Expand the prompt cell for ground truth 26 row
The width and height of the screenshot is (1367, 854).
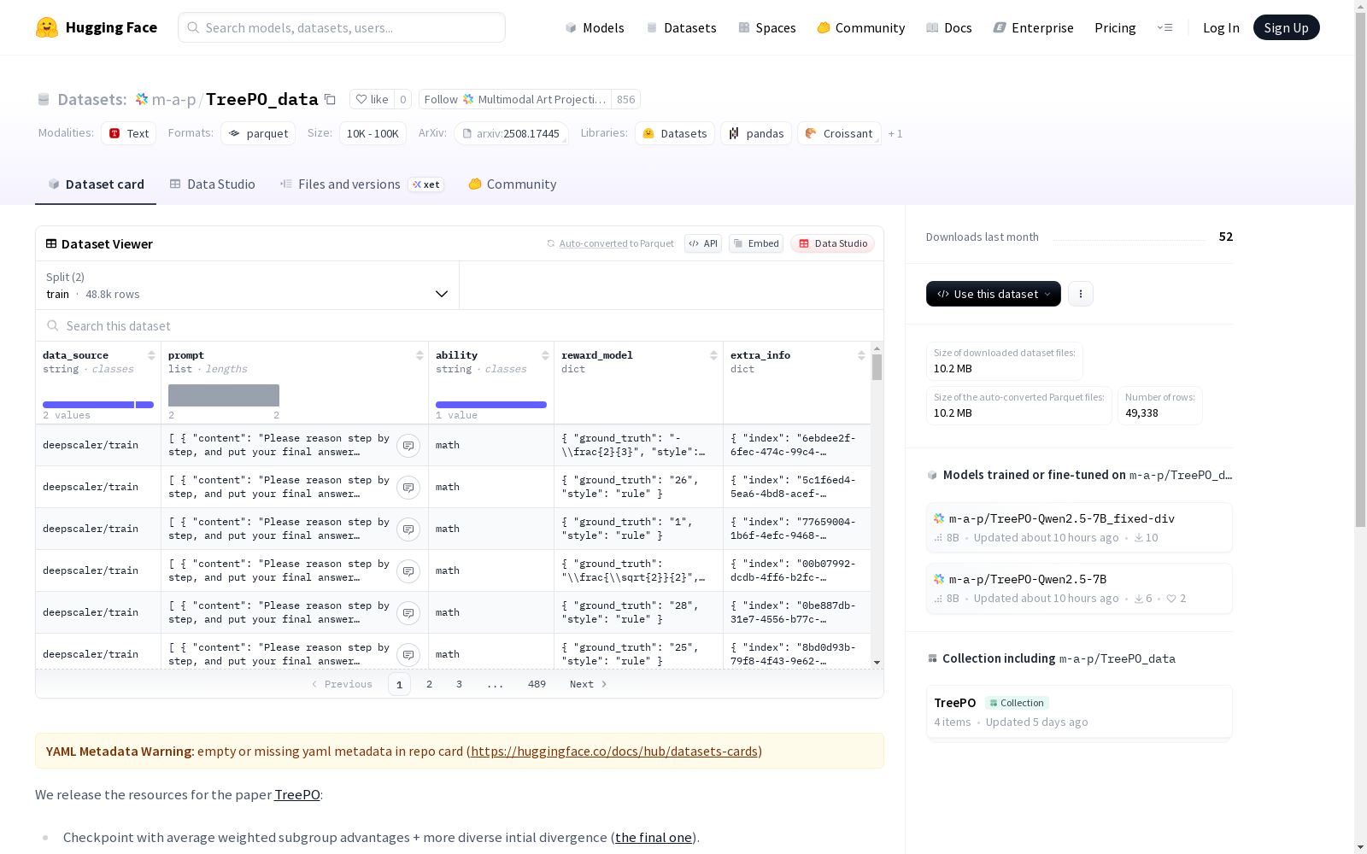408,488
